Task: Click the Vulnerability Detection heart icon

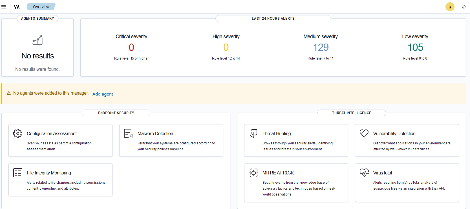Action: pos(364,133)
